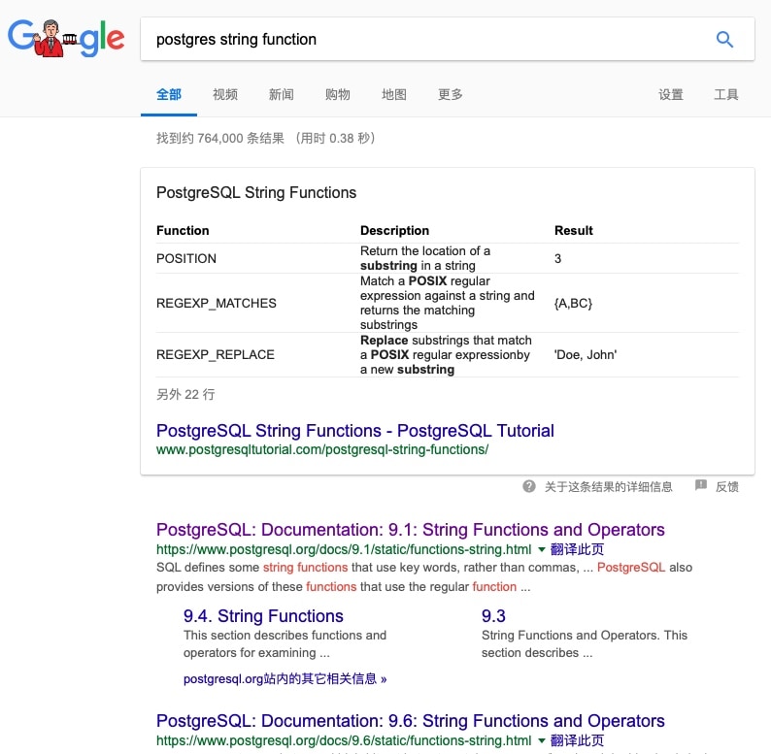
Task: Open dropdown arrow beside 9.6 docs URL
Action: tap(542, 740)
